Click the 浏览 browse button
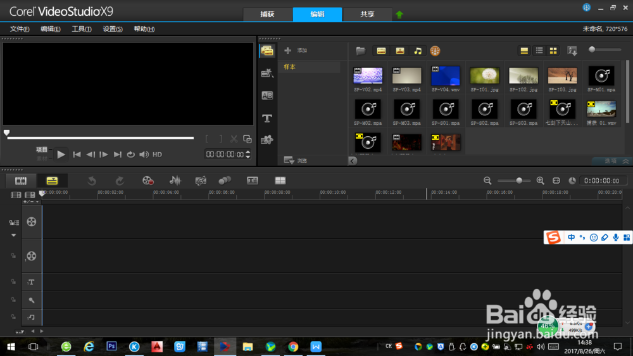This screenshot has height=356, width=633. click(x=296, y=160)
